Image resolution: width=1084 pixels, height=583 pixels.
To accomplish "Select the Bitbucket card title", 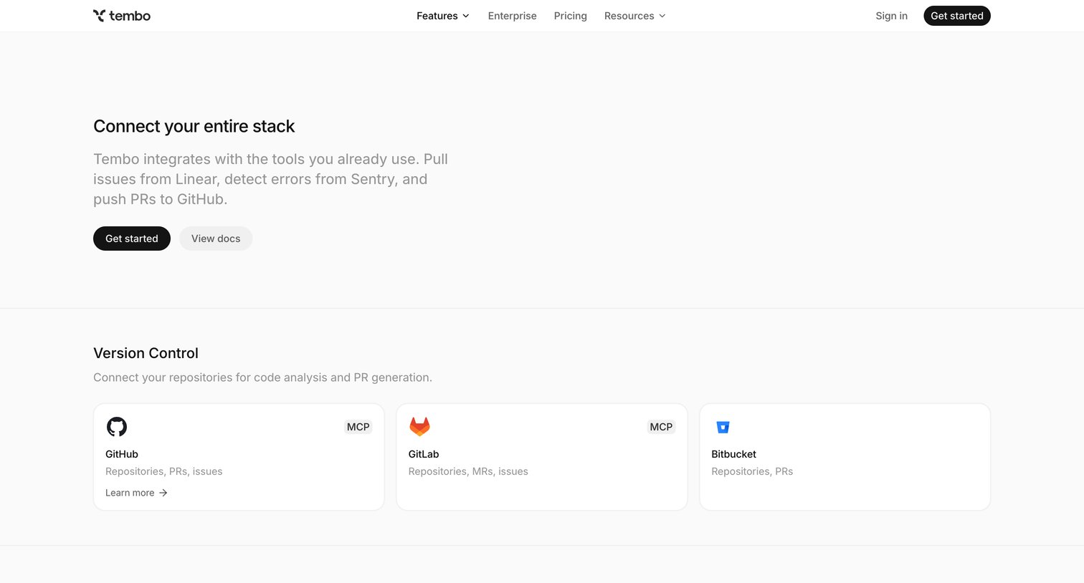I will 733,454.
